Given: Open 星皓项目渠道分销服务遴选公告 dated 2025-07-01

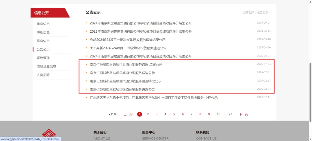Looking at the screenshot, I should tap(122, 73).
